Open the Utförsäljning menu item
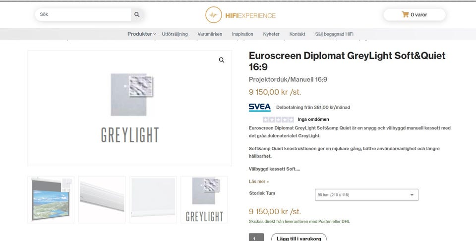The height and width of the screenshot is (241, 476). tap(175, 34)
